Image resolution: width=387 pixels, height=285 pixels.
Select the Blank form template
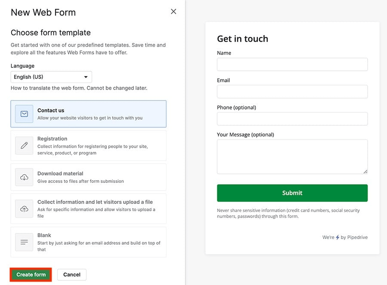click(x=88, y=242)
